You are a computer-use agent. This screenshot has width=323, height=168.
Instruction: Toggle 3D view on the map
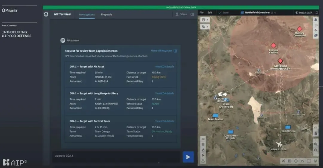(x=203, y=139)
